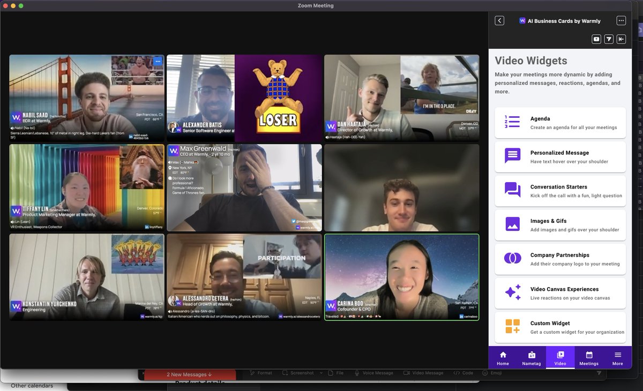Click the Images & Gifs picture icon
The height and width of the screenshot is (391, 643).
click(x=512, y=224)
